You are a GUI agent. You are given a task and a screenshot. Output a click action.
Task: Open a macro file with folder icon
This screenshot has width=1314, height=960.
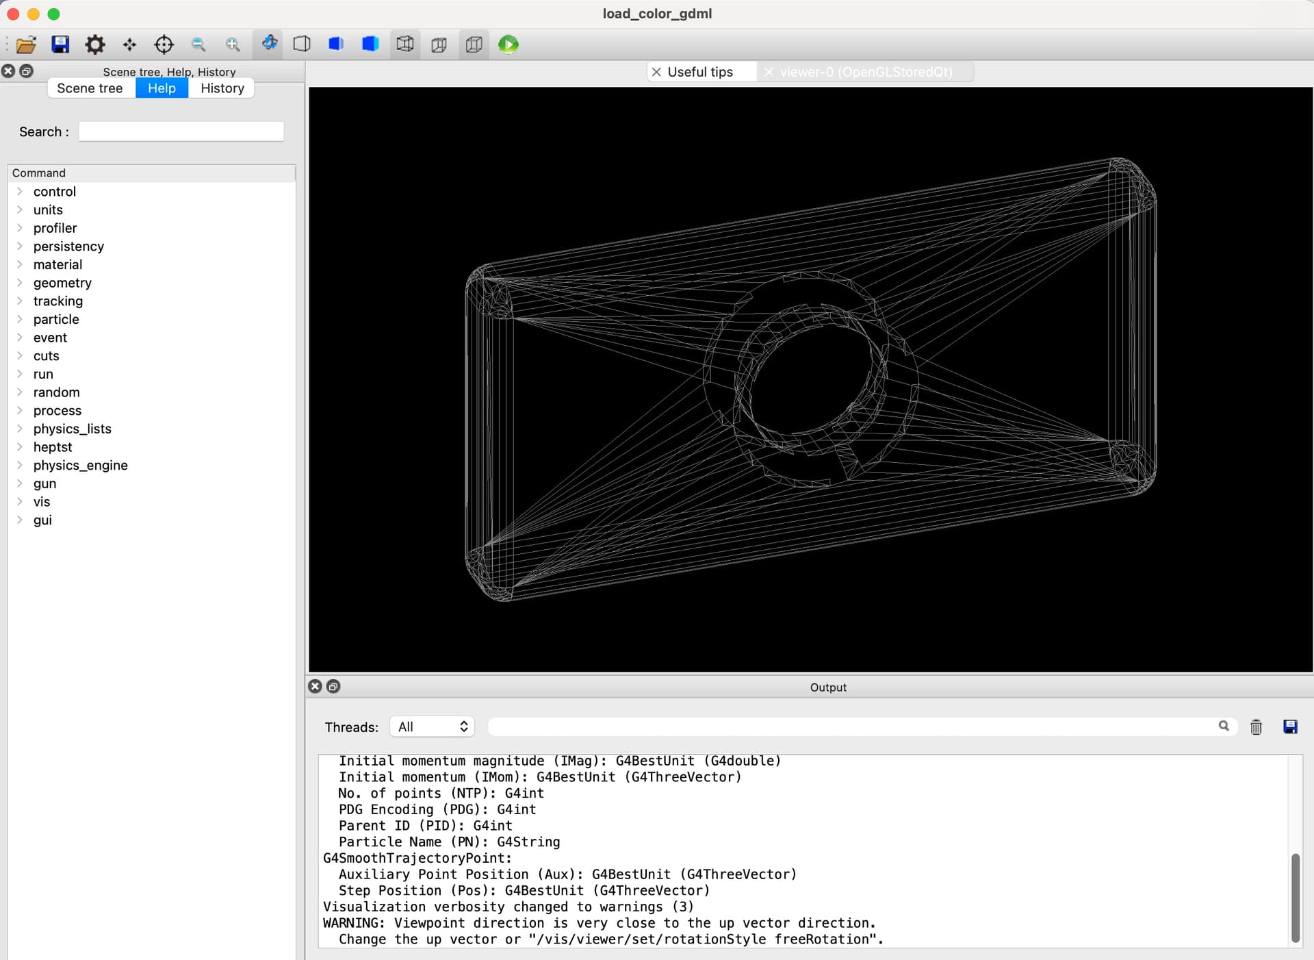tap(26, 45)
